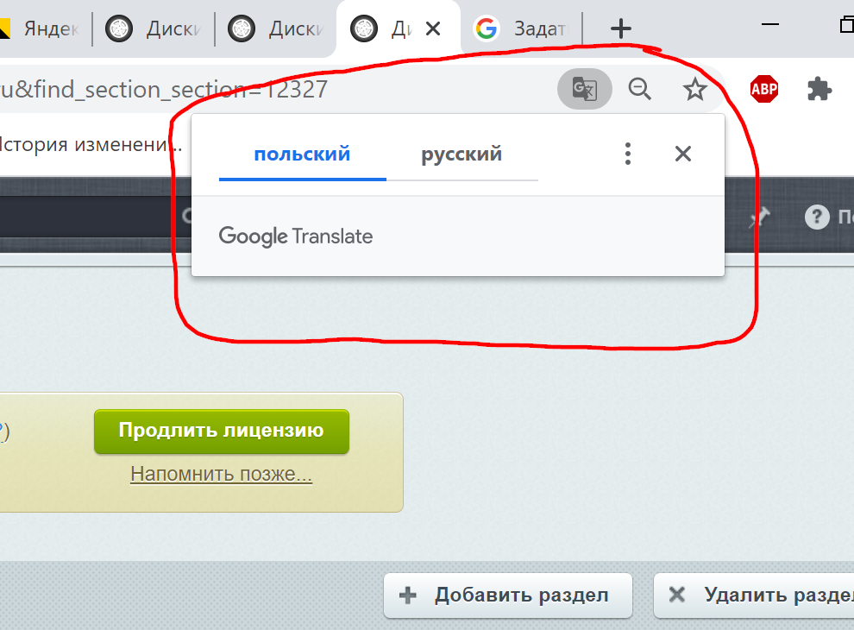Select the польский language tab
This screenshot has height=630, width=854.
pos(302,154)
